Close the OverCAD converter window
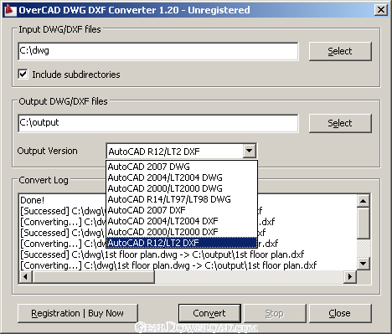 (381, 10)
